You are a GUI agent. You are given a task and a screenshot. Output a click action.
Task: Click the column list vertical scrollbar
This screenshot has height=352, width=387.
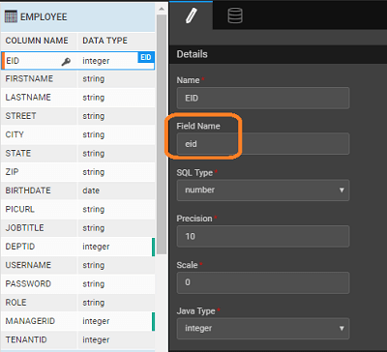(162, 134)
